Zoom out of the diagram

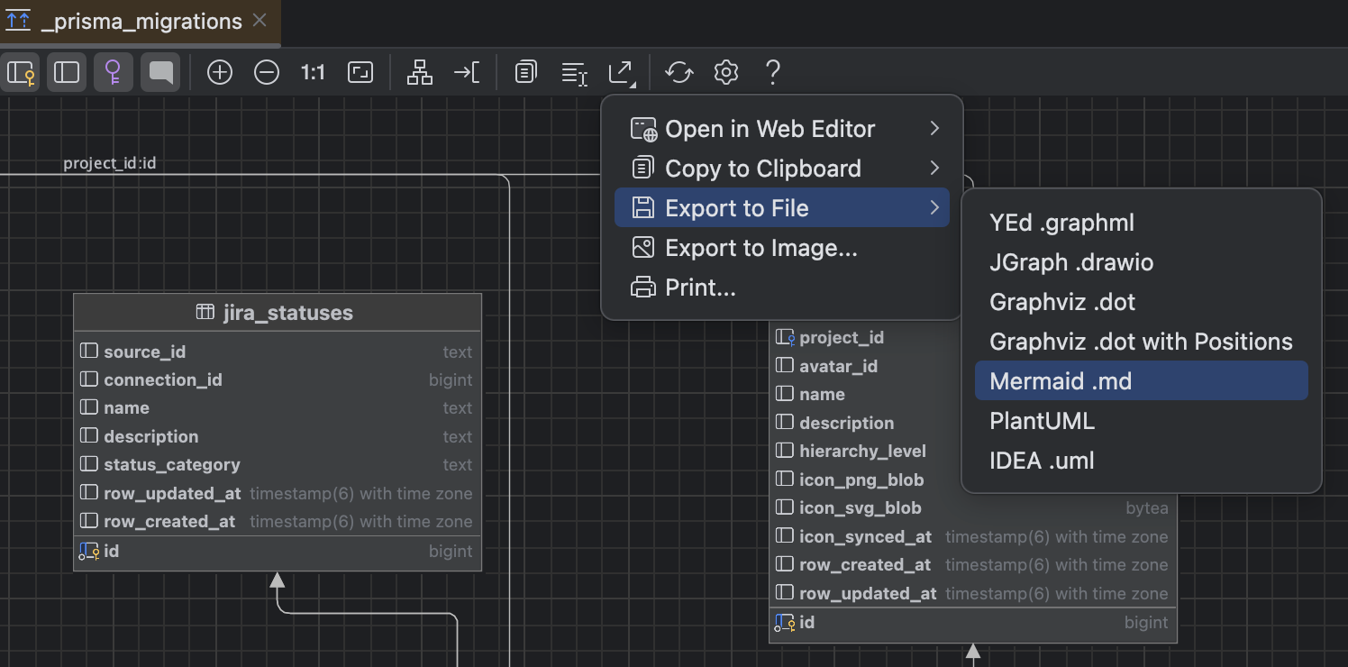[x=267, y=72]
